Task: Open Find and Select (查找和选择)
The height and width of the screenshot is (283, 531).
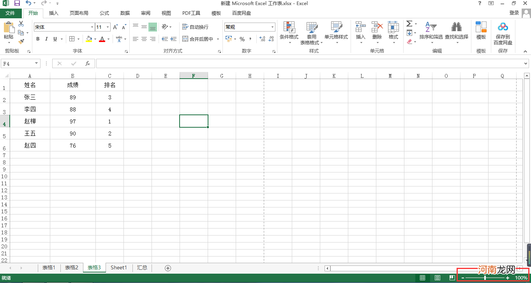Action: tap(457, 33)
